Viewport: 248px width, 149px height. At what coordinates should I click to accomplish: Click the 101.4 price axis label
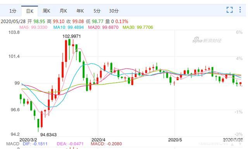point(14,56)
